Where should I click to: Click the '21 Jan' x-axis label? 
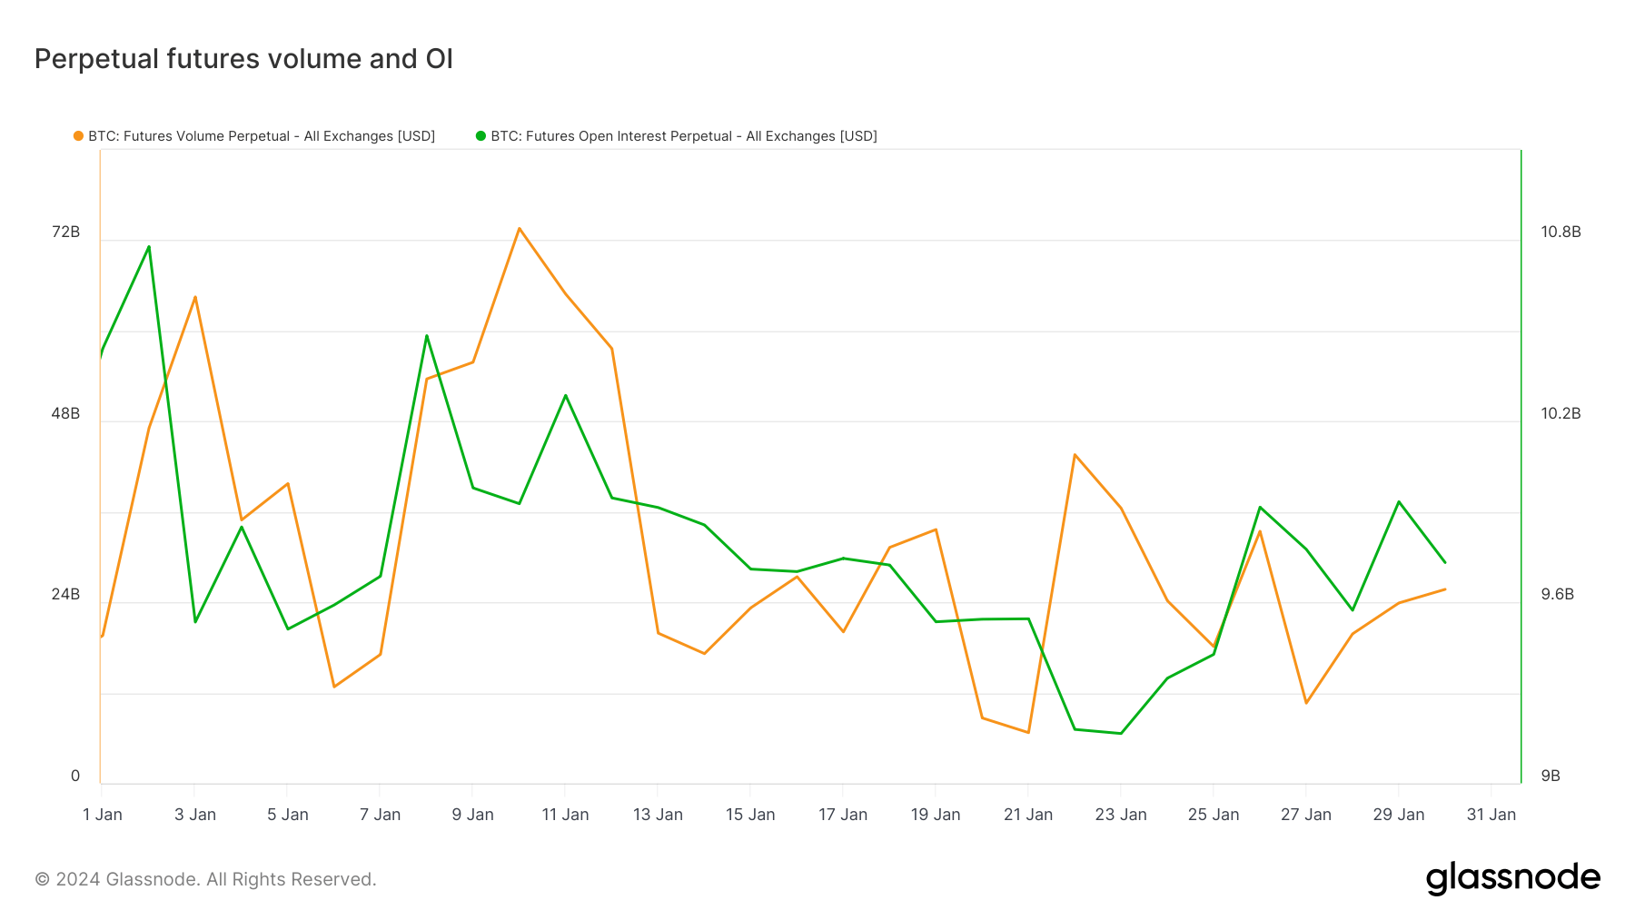click(x=1028, y=815)
